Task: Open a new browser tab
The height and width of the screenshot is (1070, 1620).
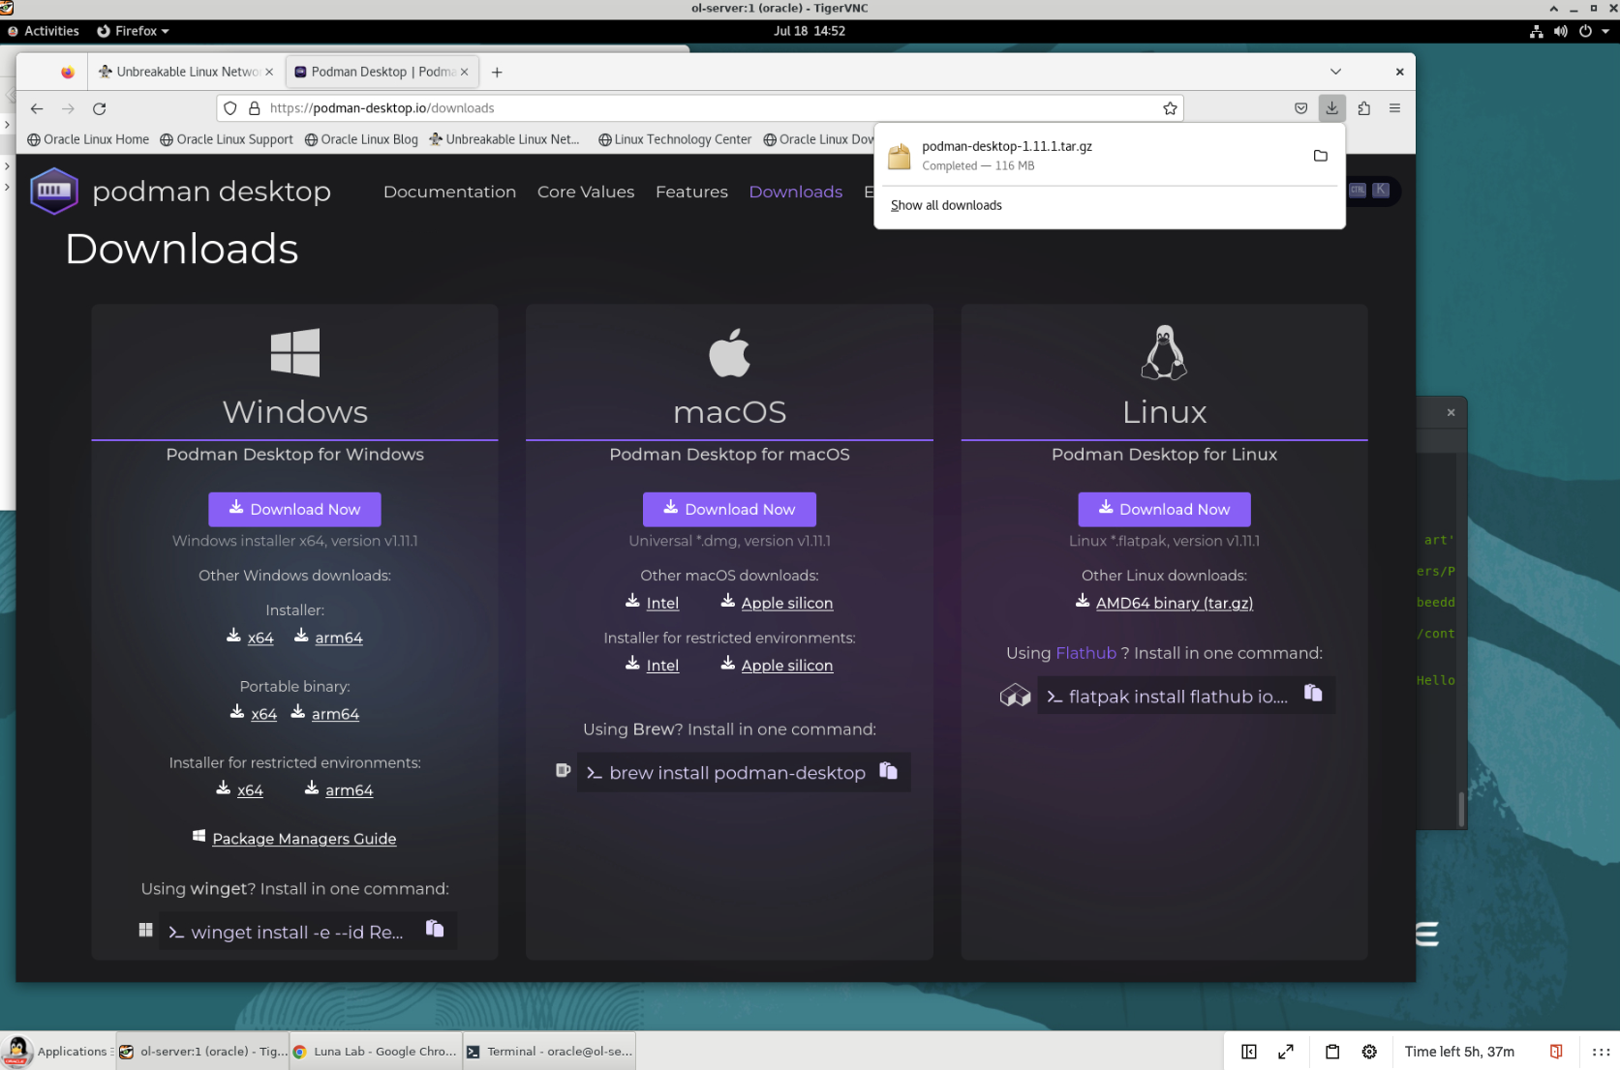Action: pyautogui.click(x=497, y=72)
